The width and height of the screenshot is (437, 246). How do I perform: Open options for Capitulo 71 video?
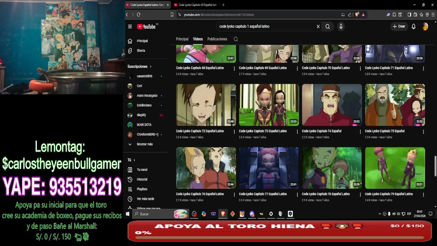[423, 68]
